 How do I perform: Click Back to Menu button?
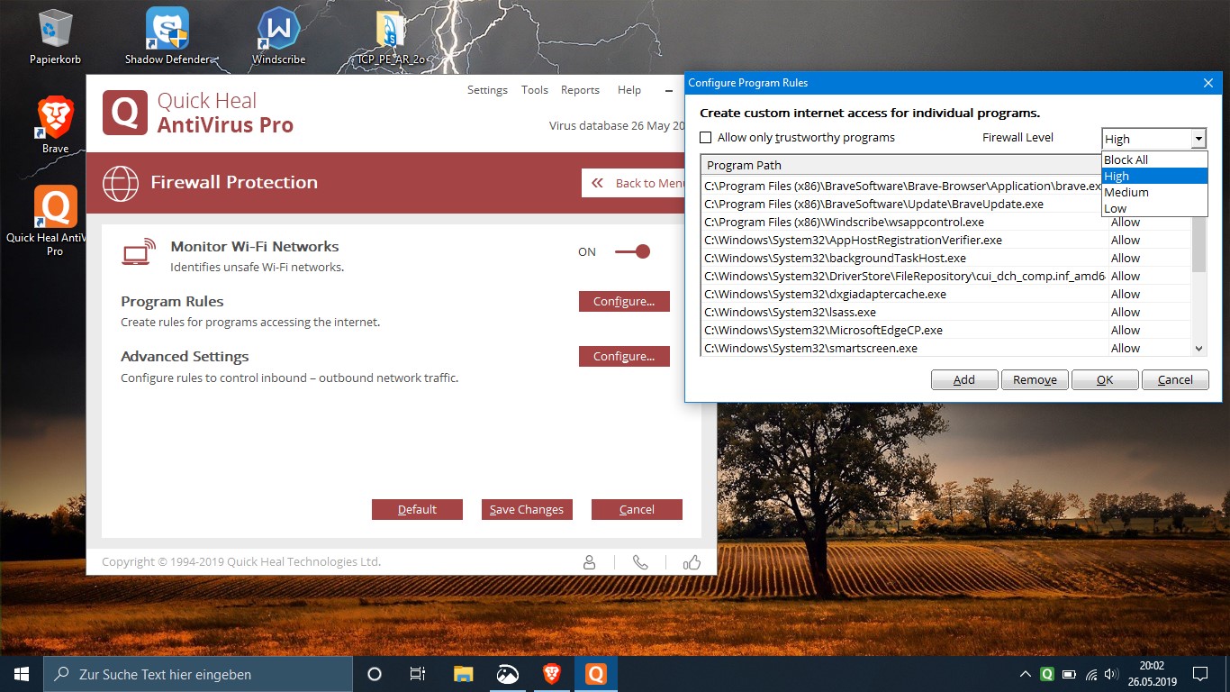(x=634, y=183)
